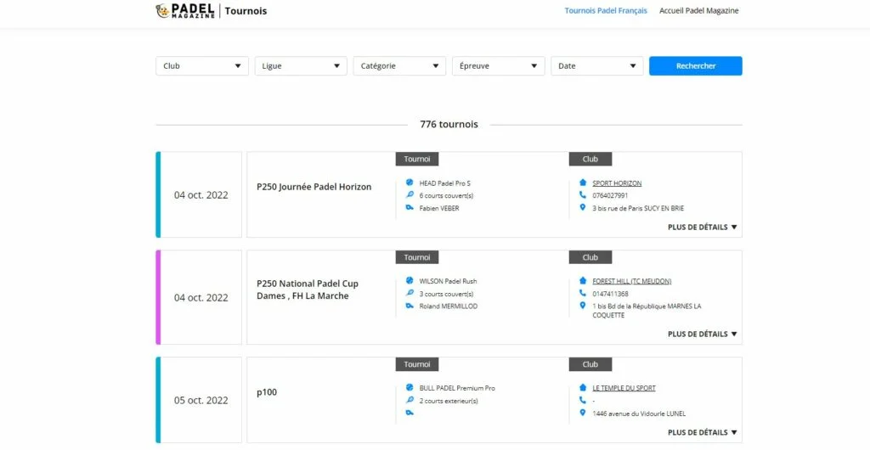Show Plus de détails for p100 tournament

click(702, 432)
